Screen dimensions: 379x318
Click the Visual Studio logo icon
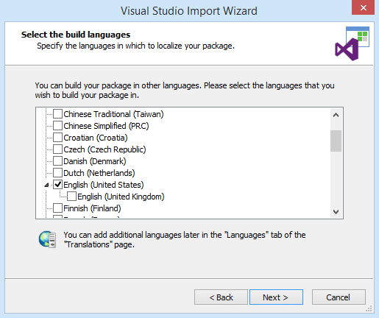(x=352, y=43)
